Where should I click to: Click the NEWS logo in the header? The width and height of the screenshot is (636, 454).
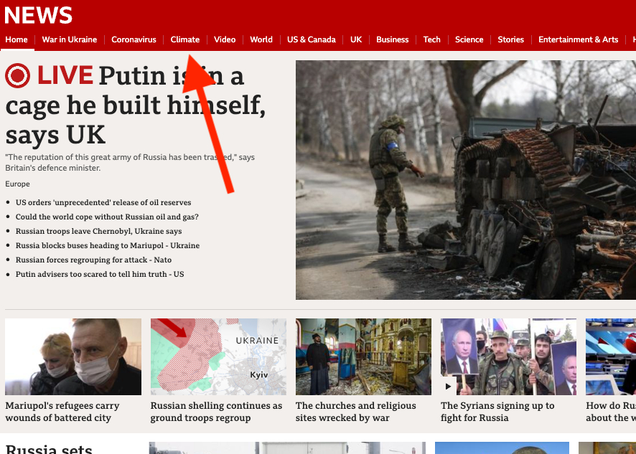tap(38, 15)
